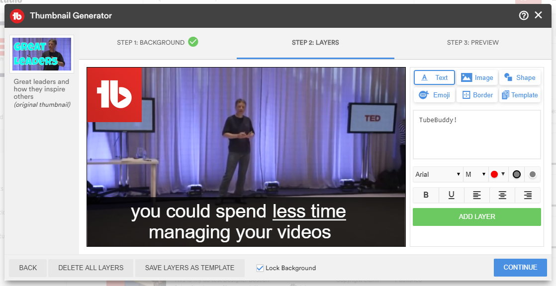Image resolution: width=556 pixels, height=286 pixels.
Task: Select the Emoji layer type
Action: (434, 95)
